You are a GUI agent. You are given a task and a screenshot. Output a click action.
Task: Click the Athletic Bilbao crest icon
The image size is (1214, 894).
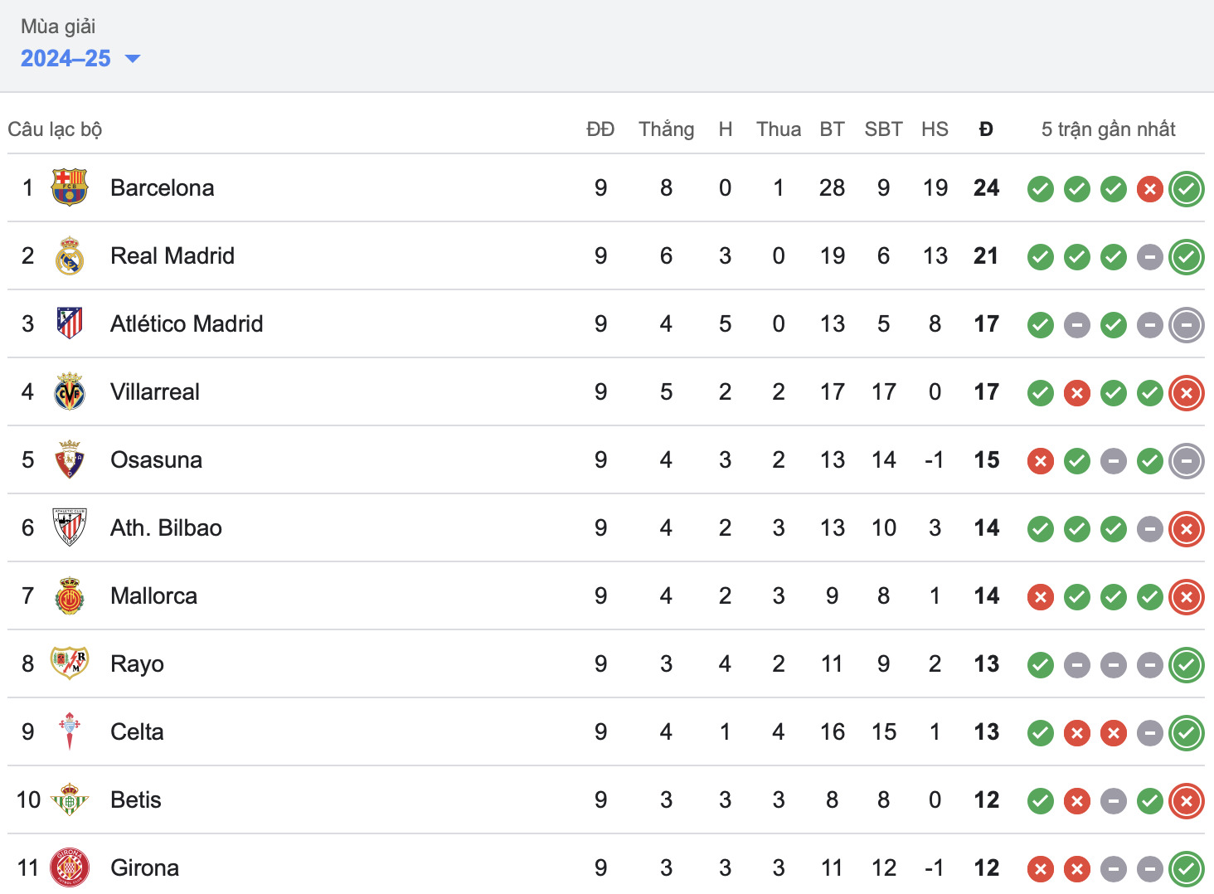[70, 527]
